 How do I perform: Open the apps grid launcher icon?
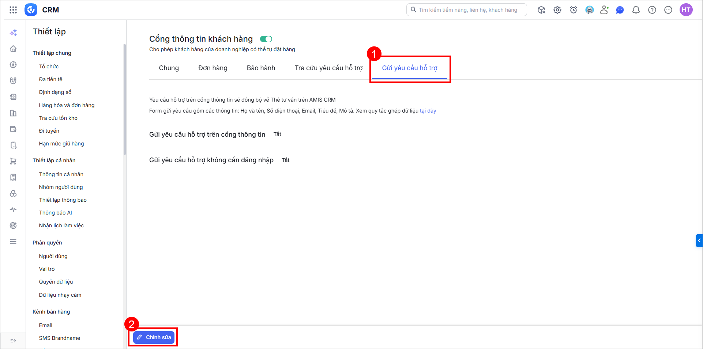[13, 10]
